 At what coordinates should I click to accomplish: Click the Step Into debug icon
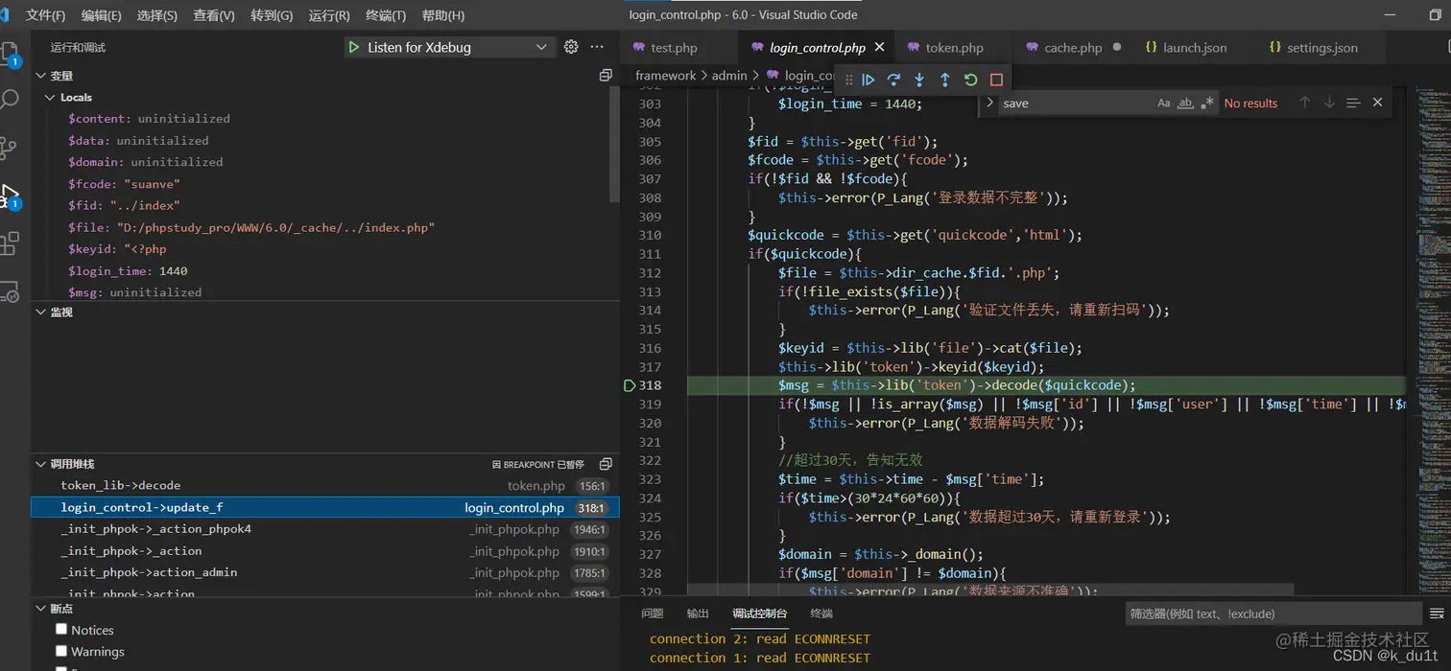tap(919, 80)
